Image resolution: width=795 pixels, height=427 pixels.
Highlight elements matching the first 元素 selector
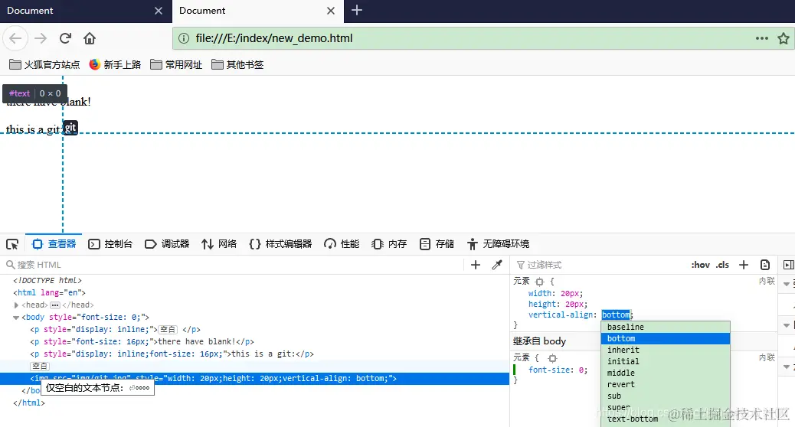tap(539, 282)
